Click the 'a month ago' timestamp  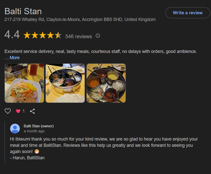[34, 131]
